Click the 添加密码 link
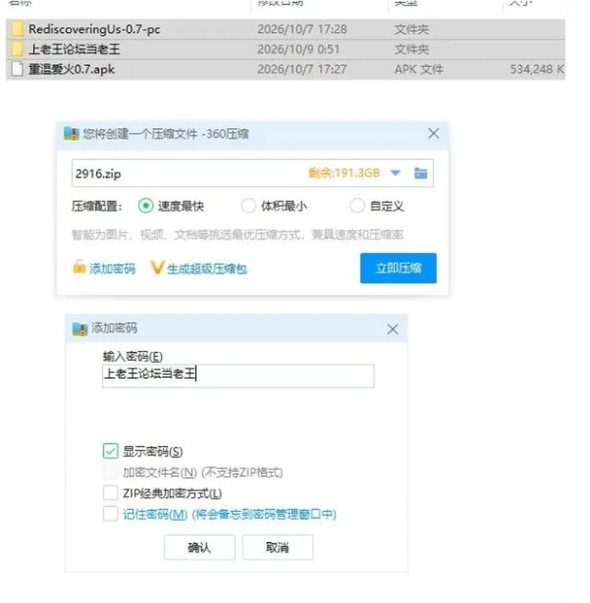The width and height of the screenshot is (590, 603). [x=112, y=268]
